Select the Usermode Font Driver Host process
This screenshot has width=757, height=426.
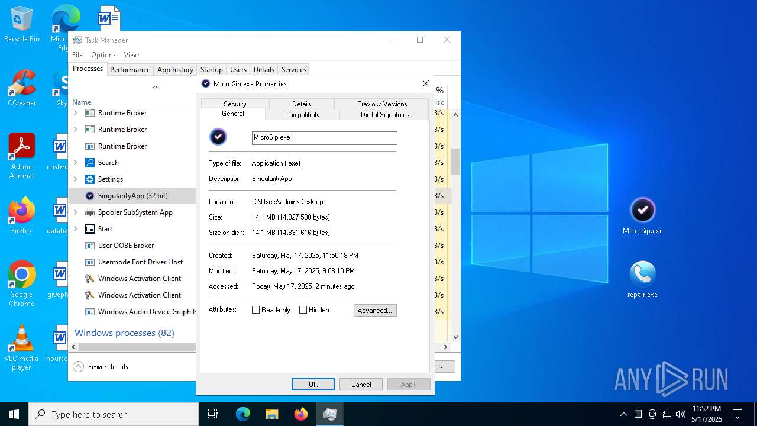(x=133, y=262)
